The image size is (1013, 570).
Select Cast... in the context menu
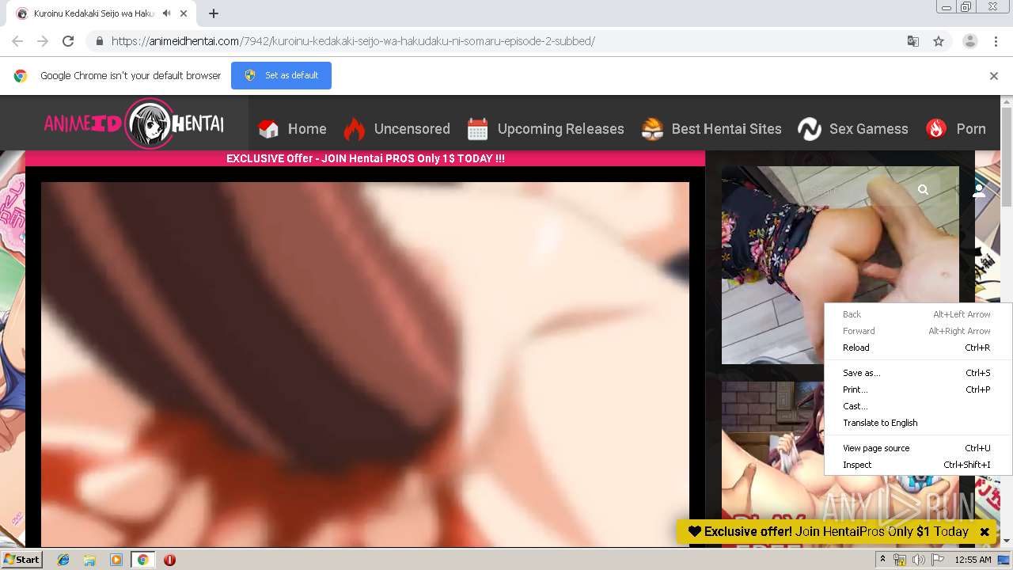pyautogui.click(x=918, y=406)
